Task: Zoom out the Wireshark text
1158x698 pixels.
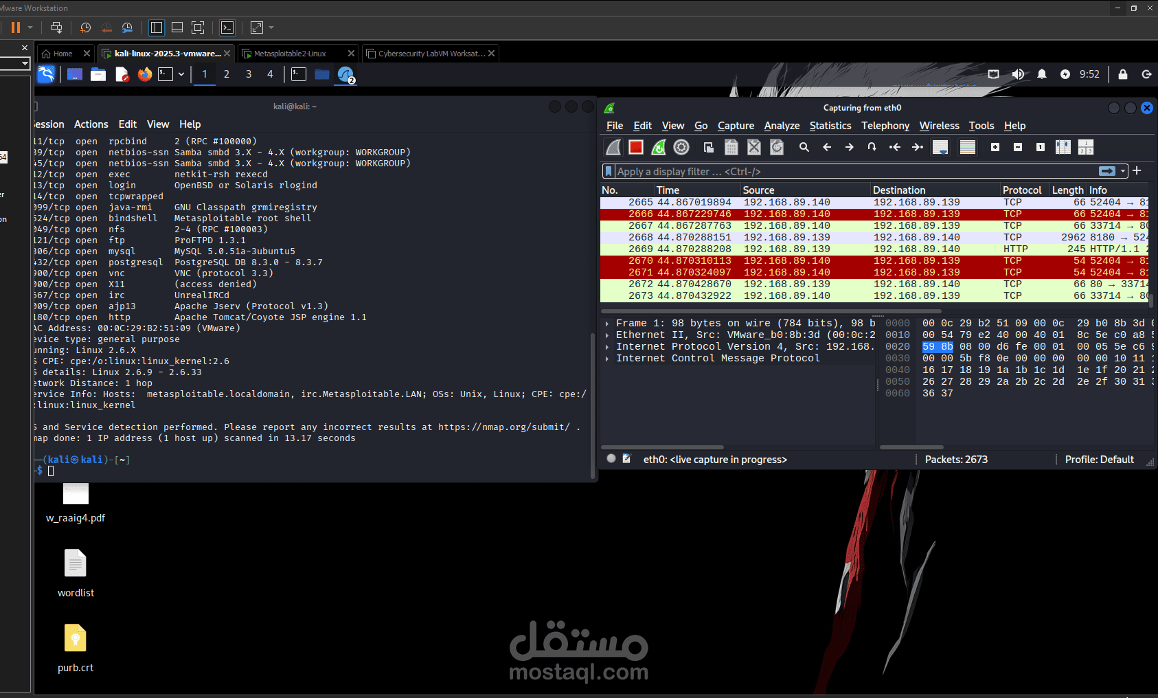Action: click(x=1018, y=147)
